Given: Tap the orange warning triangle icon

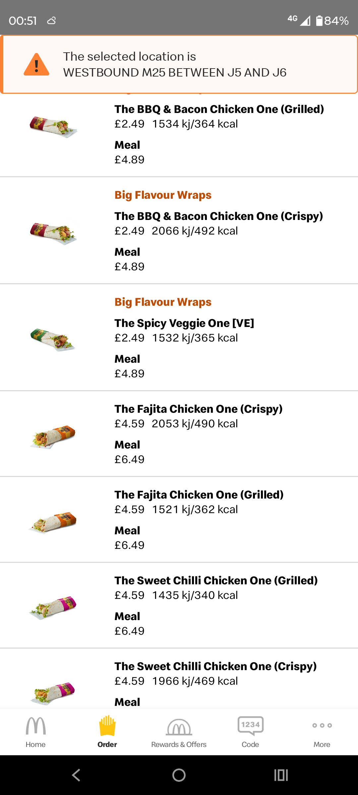Looking at the screenshot, I should tap(36, 65).
